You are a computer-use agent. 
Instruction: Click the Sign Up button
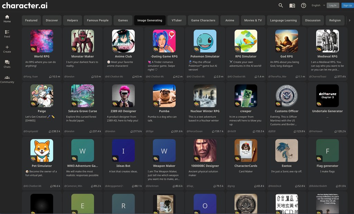(347, 6)
